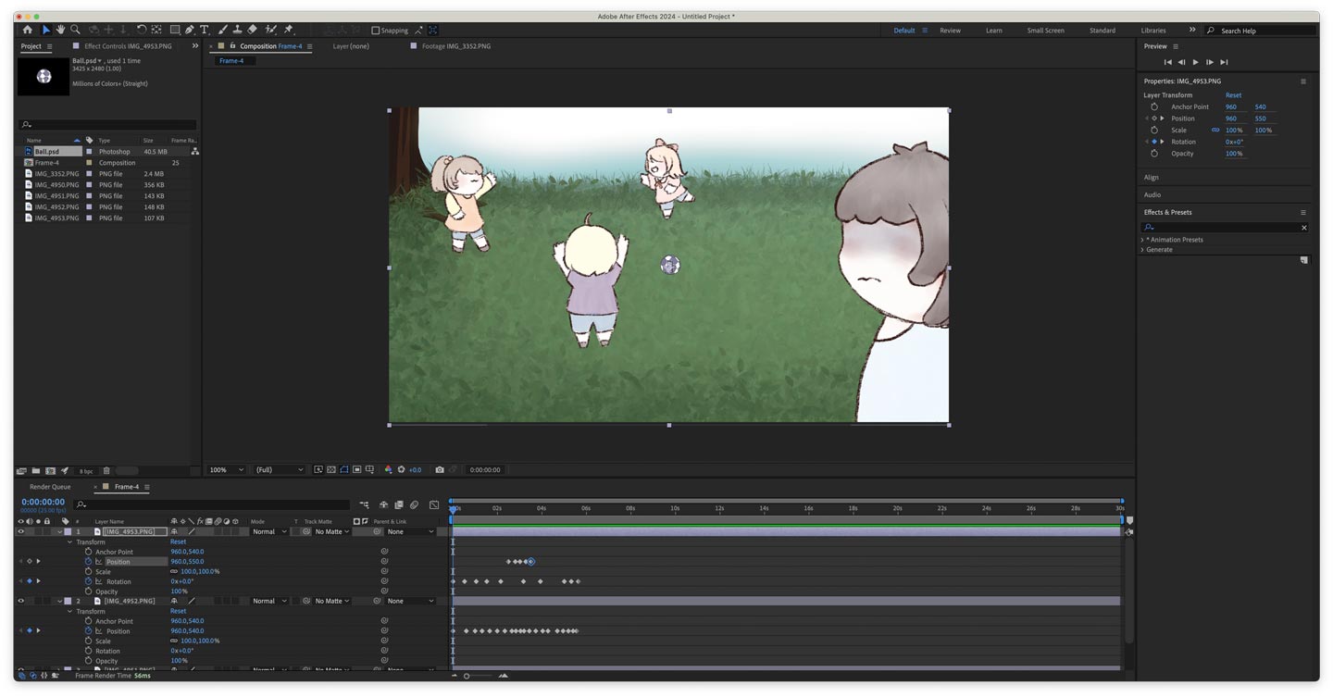The image size is (1333, 697).
Task: Toggle the Rotation stopwatch for IMG_4953.PNG in timeline
Action: tap(89, 581)
